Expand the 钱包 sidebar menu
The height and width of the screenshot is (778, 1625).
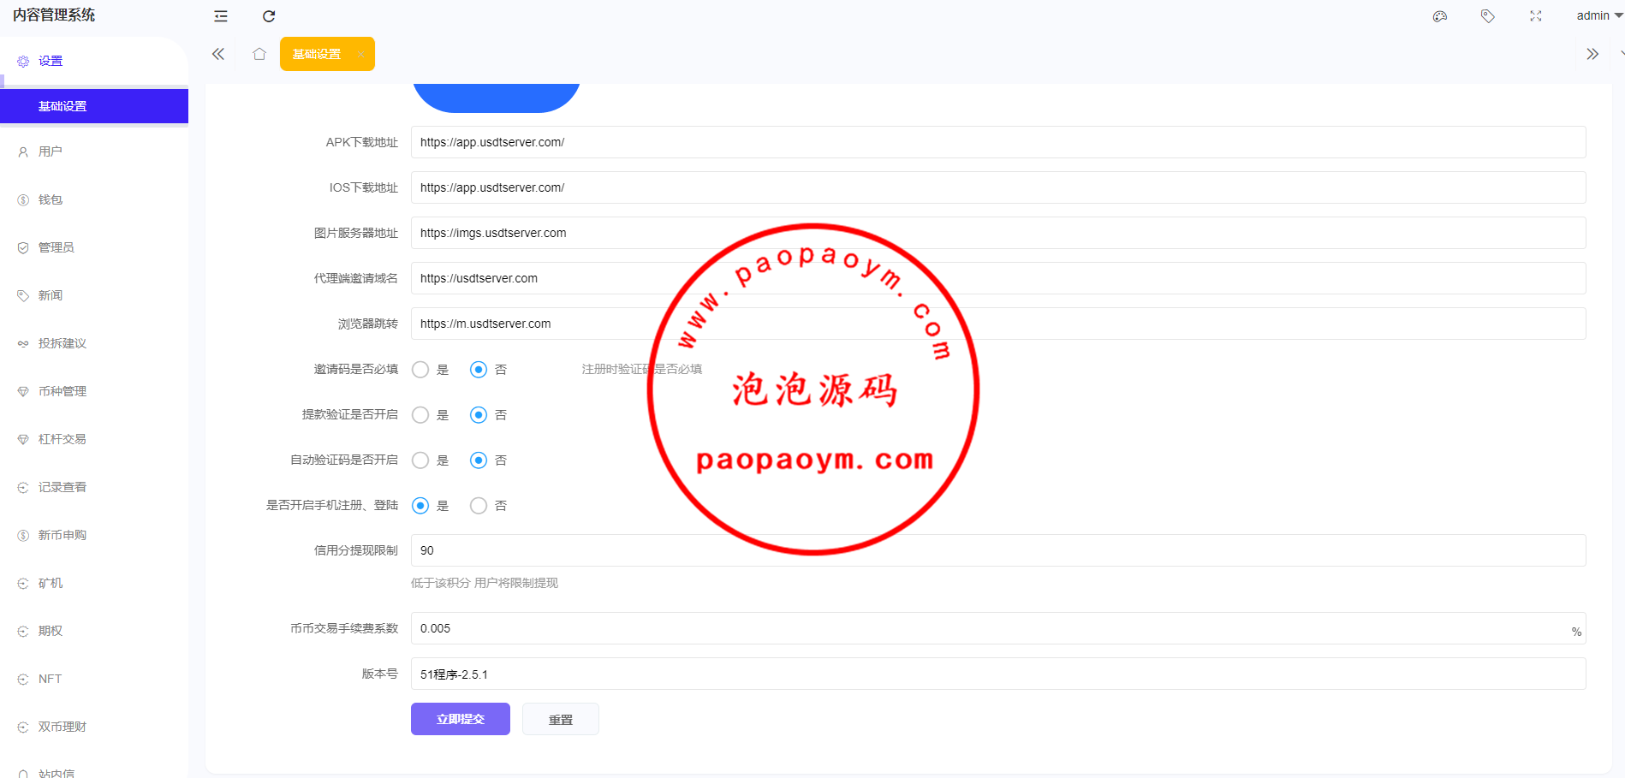point(94,199)
